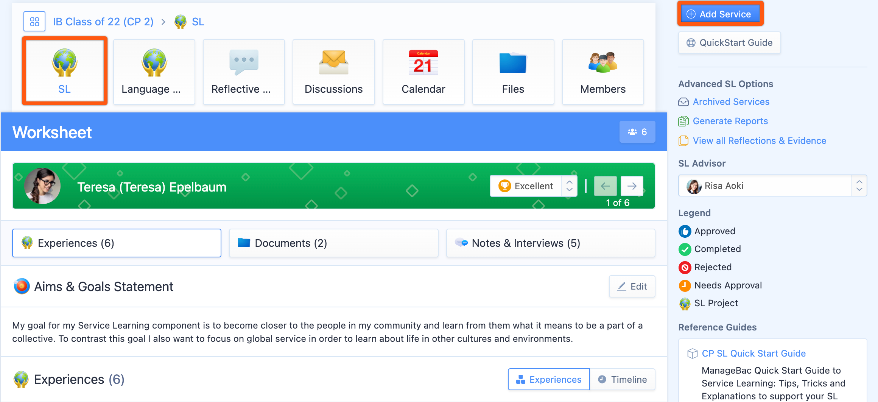
Task: Click the grid icon beside the breadcrumb
Action: (x=34, y=22)
